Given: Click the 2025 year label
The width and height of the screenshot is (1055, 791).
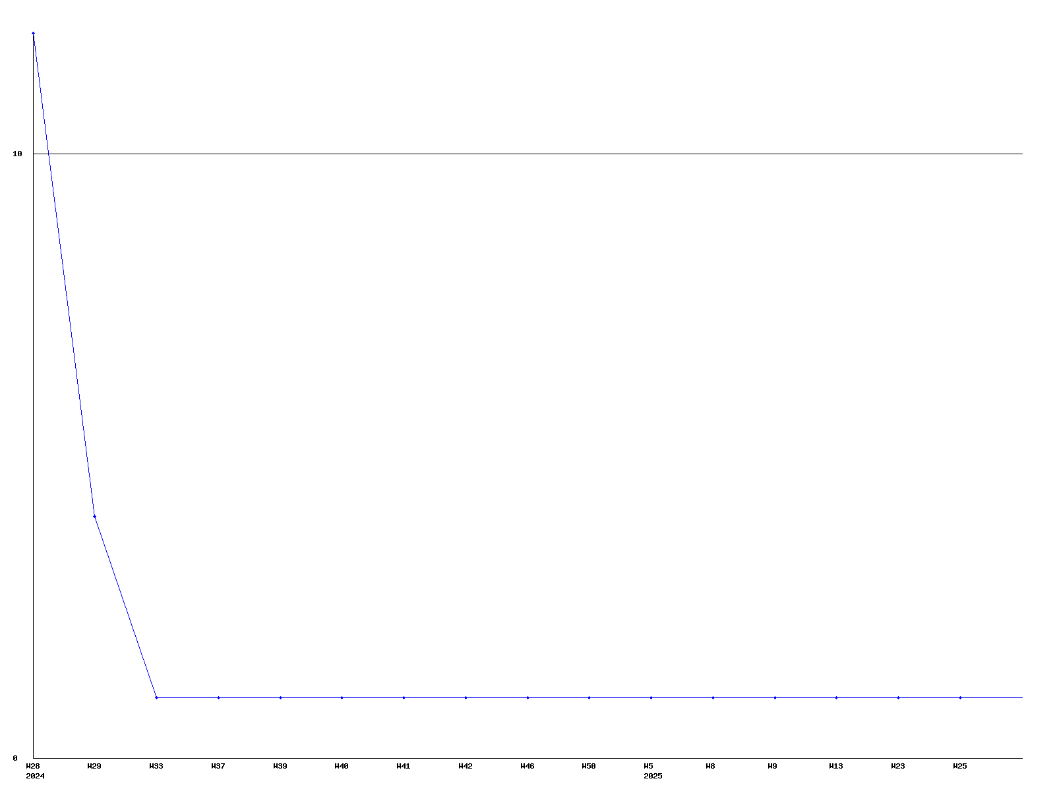Looking at the screenshot, I should coord(653,776).
